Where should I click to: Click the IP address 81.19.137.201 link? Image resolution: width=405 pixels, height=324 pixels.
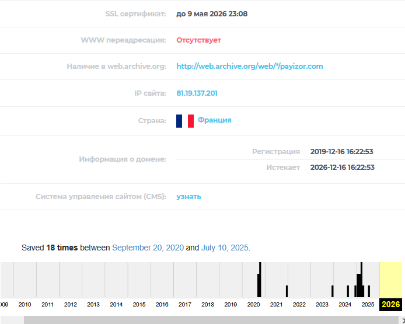click(197, 93)
